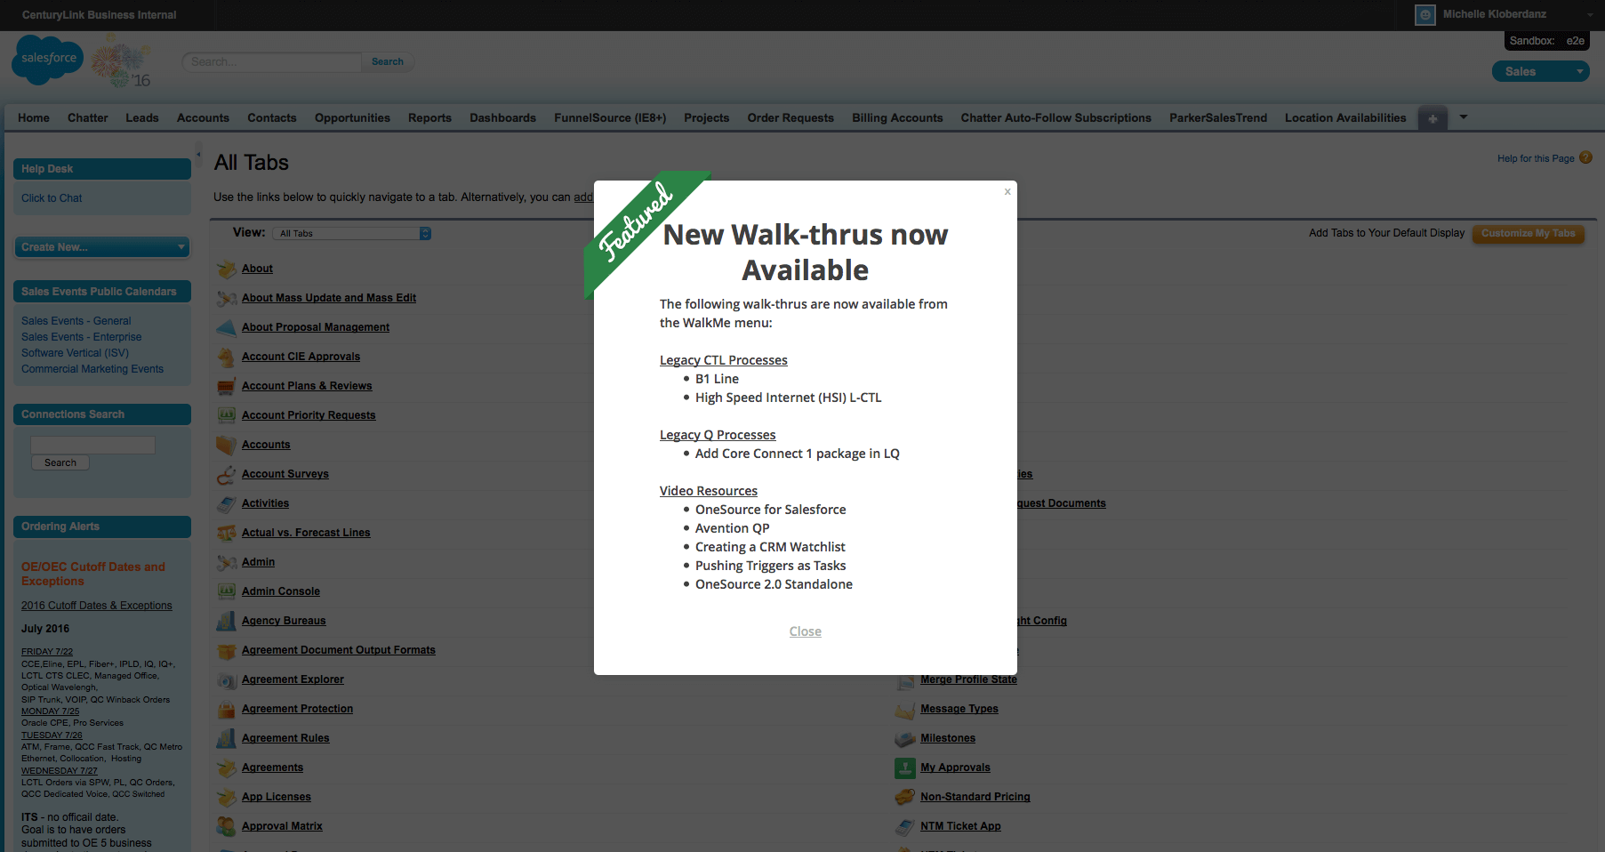
Task: Open the View All Tabs select box
Action: pyautogui.click(x=352, y=234)
